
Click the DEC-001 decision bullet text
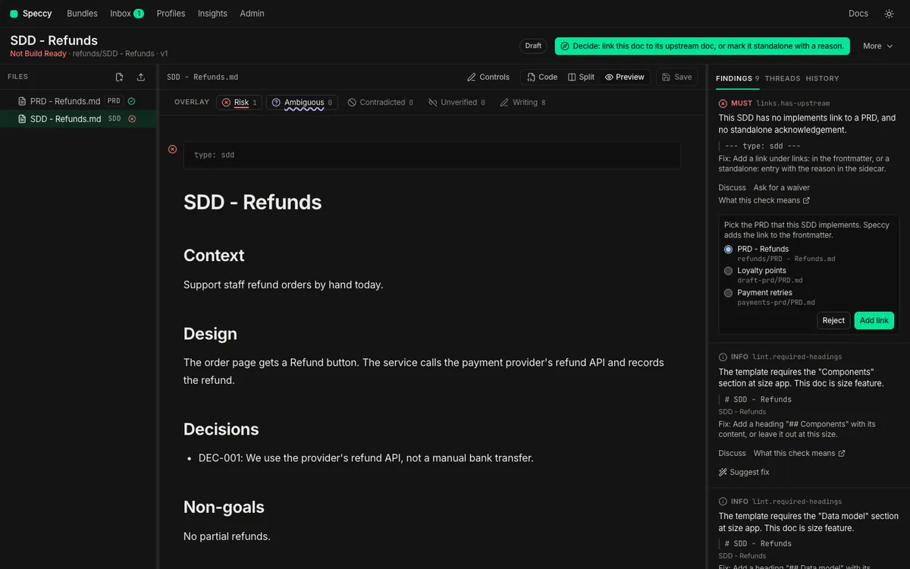(x=366, y=458)
